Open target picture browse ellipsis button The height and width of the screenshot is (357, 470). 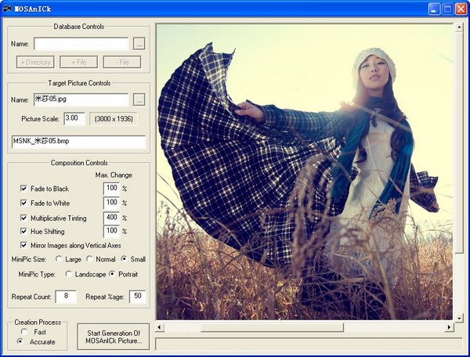pyautogui.click(x=139, y=99)
